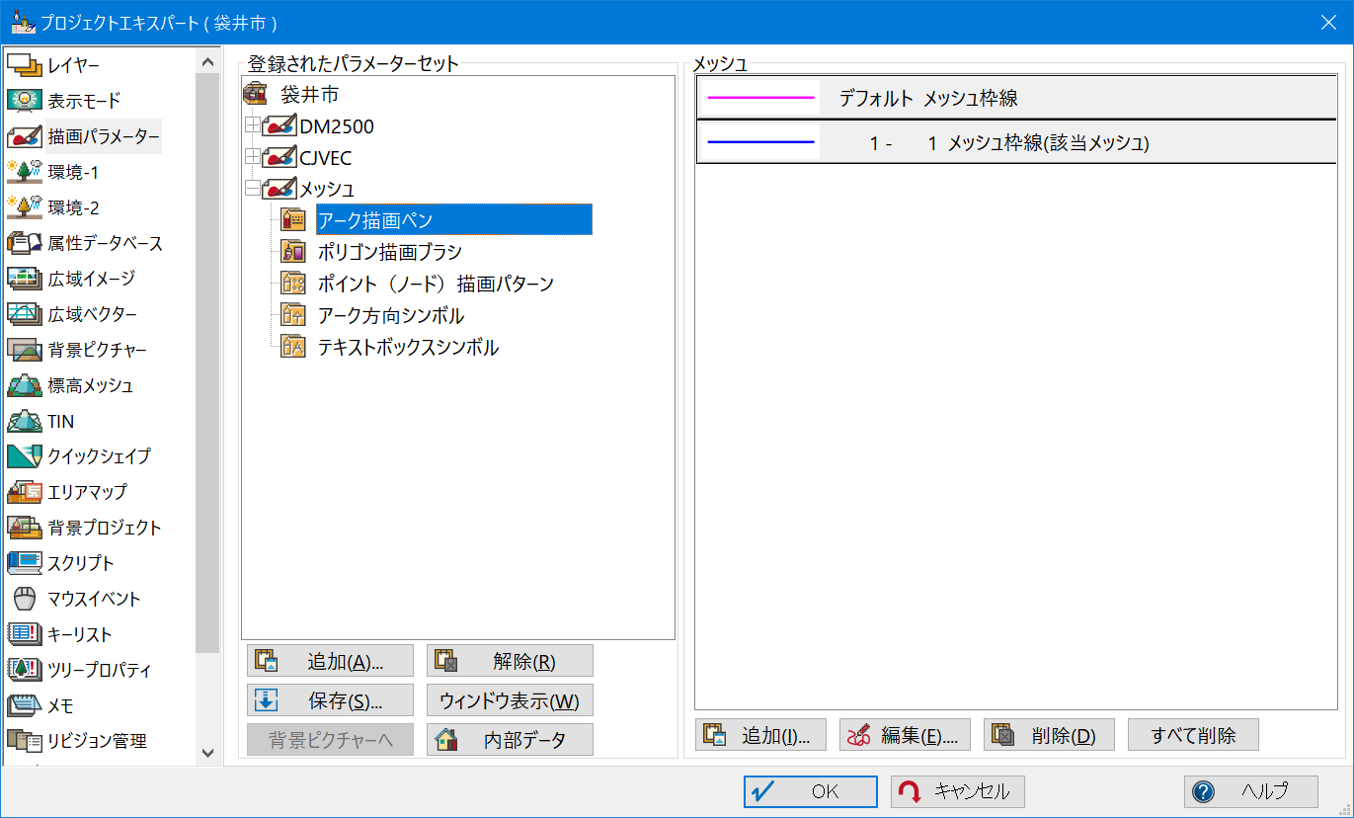The height and width of the screenshot is (818, 1354).
Task: Select the 広域イメージ icon
Action: click(x=24, y=279)
